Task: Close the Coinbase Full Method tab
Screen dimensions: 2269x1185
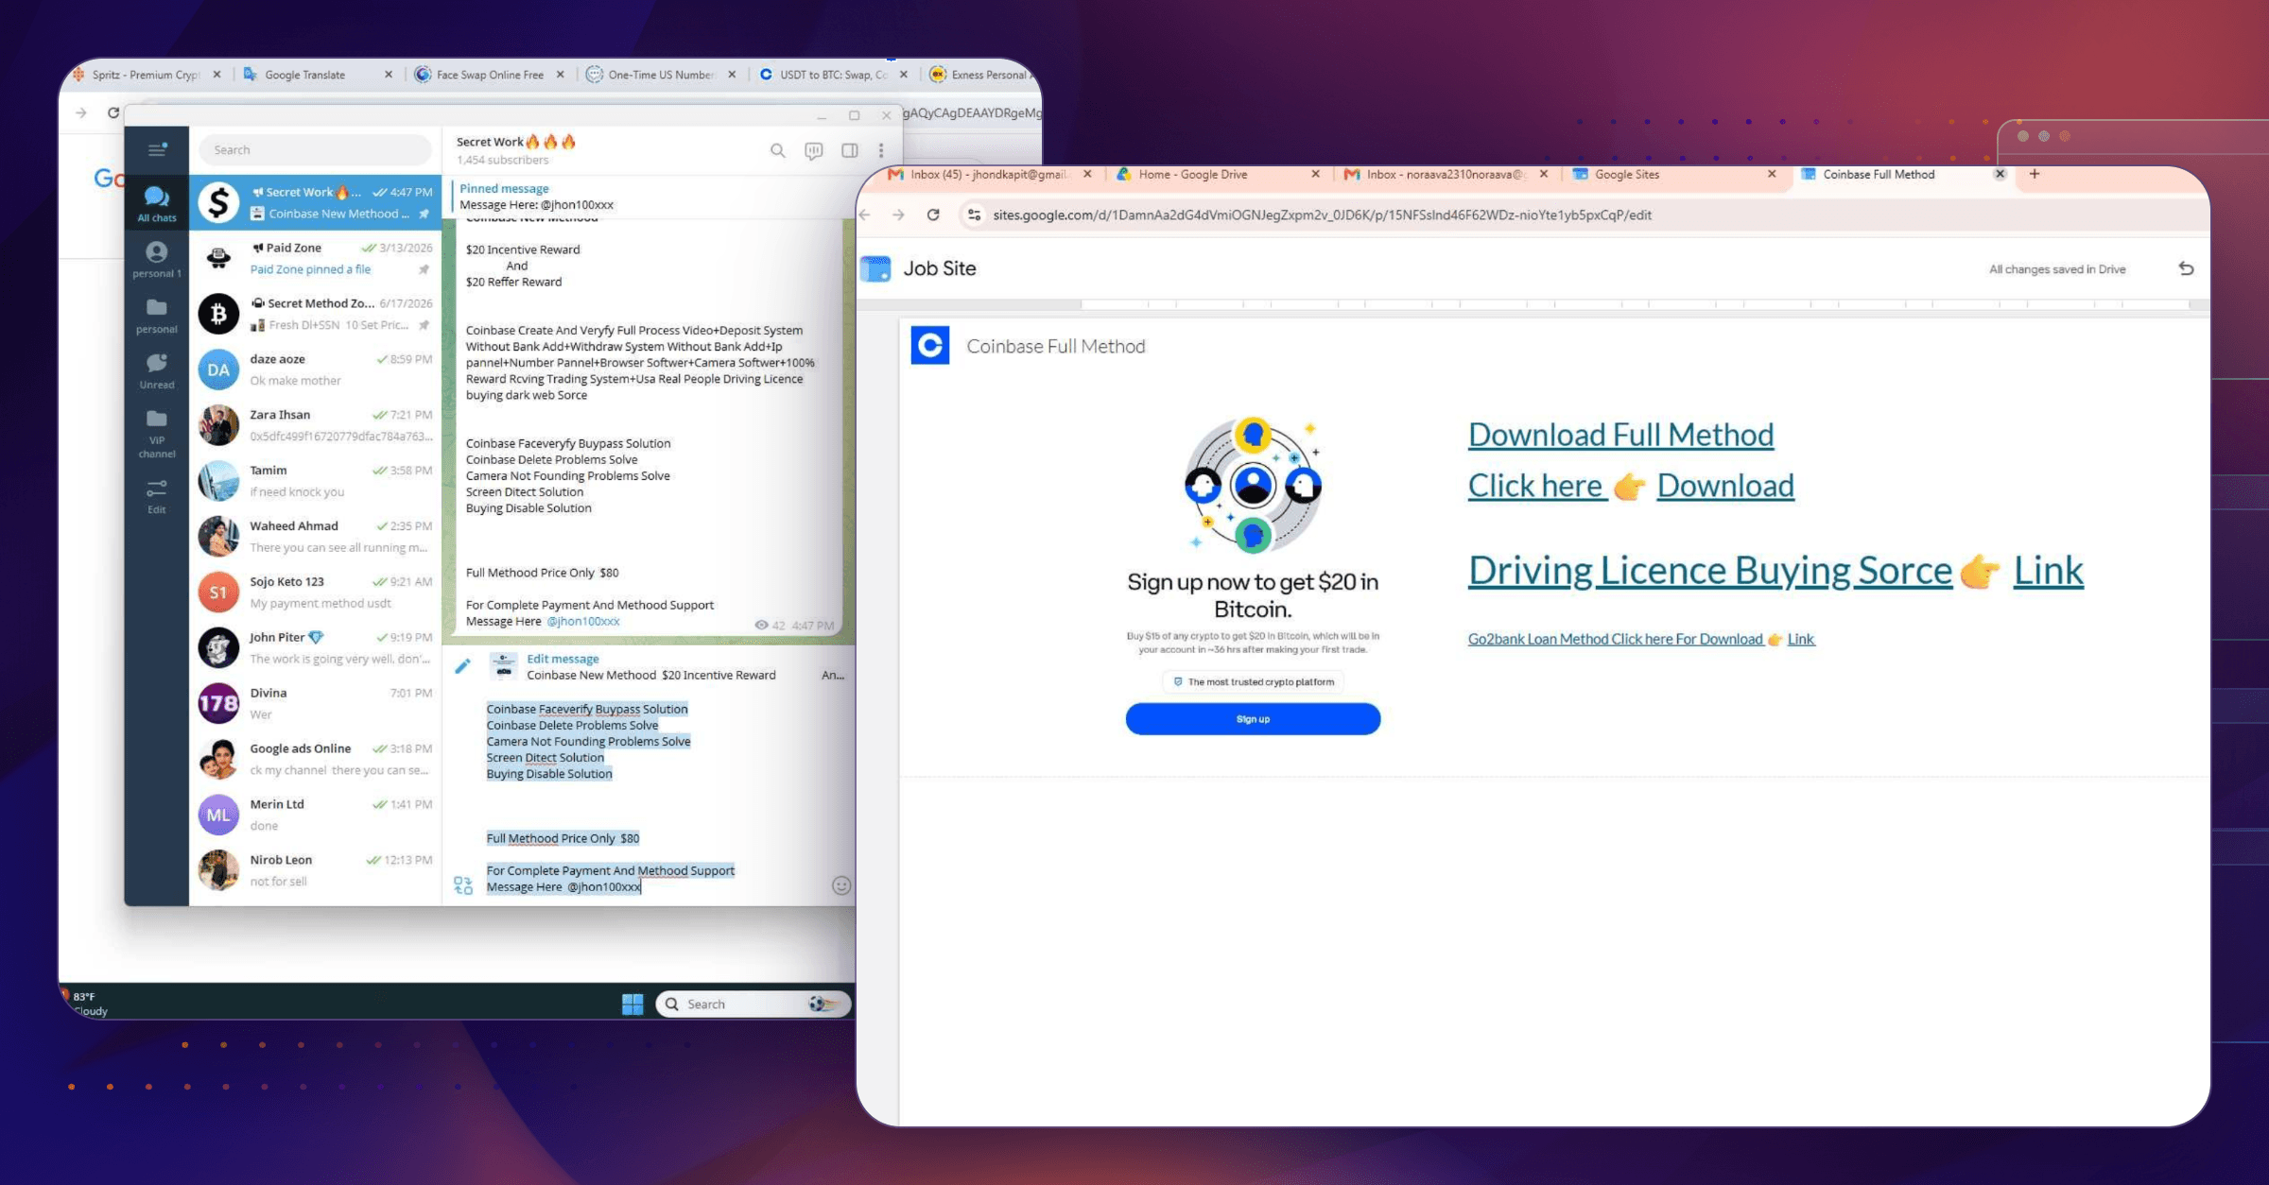Action: (2000, 174)
